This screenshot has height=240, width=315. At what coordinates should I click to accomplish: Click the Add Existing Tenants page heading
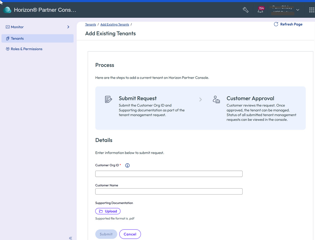110,33
